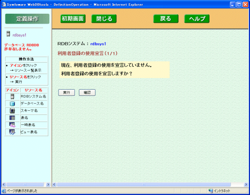Click Internet Explorer icon in title bar
The width and height of the screenshot is (250, 195).
(4, 4)
